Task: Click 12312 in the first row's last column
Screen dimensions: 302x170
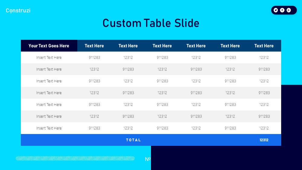Action: click(x=264, y=57)
